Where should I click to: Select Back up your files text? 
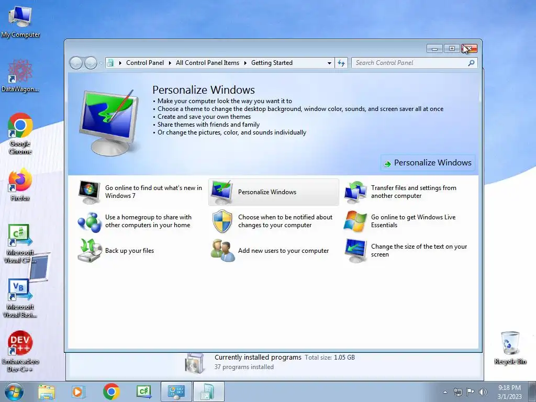129,251
